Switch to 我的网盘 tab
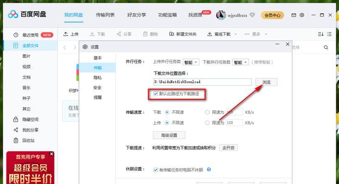The height and width of the screenshot is (184, 339). coord(73,15)
